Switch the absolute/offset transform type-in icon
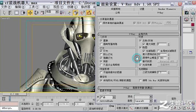This screenshot has height=112, width=196. [38, 104]
